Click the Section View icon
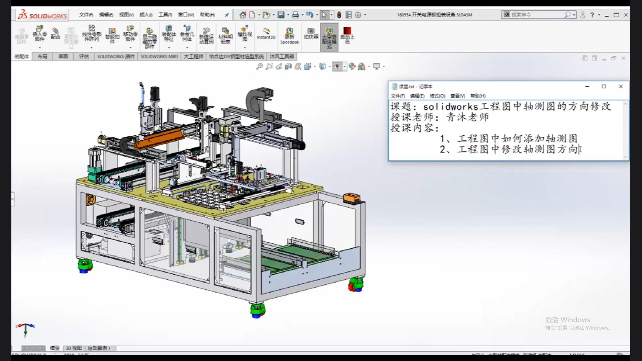 coord(289,67)
